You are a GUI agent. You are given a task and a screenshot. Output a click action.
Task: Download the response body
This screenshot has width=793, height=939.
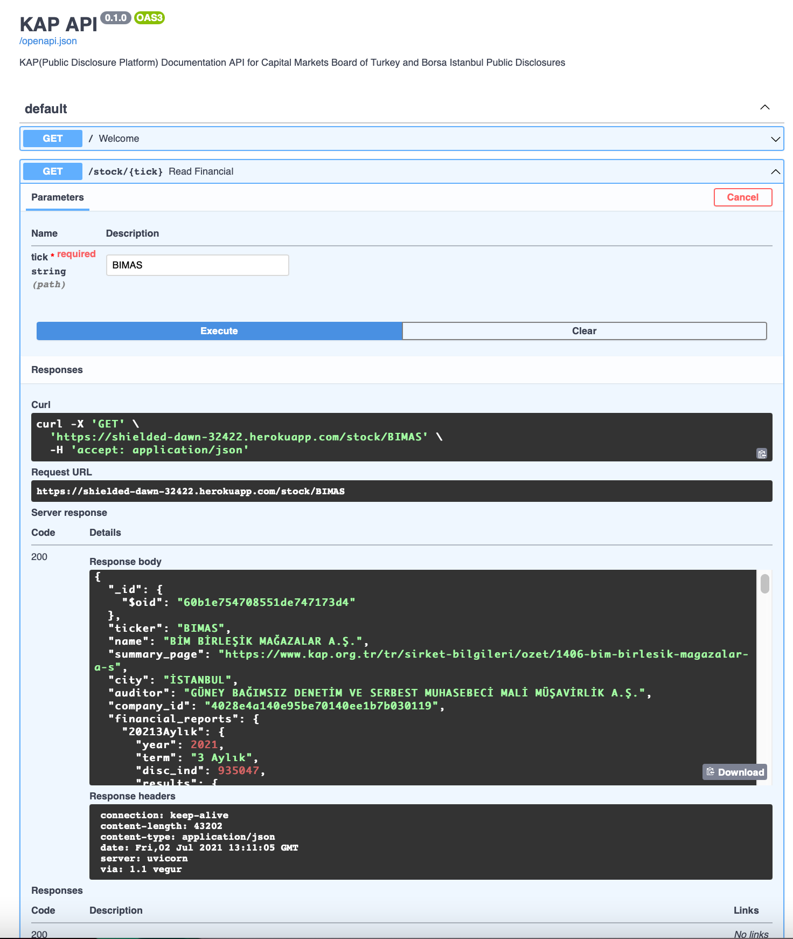coord(735,772)
